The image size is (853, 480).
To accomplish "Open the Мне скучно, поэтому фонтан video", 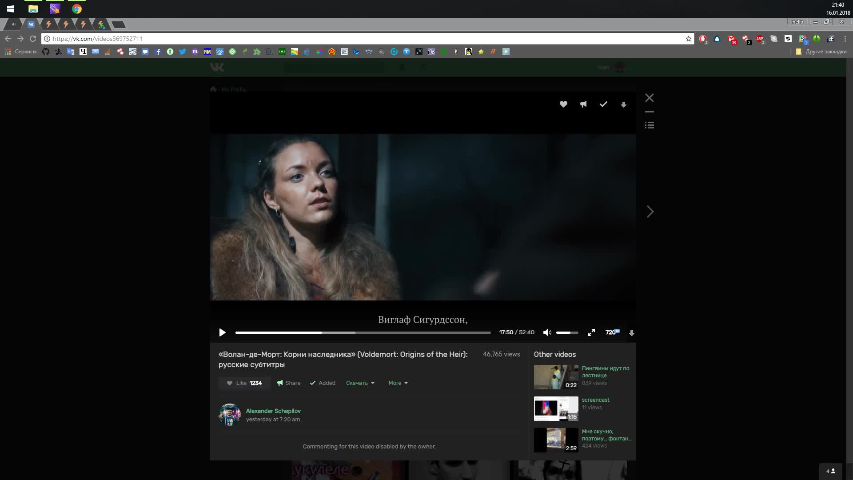I will 606,435.
